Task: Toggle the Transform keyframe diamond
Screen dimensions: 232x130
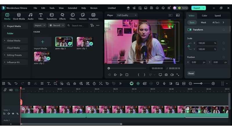Action: (224, 30)
